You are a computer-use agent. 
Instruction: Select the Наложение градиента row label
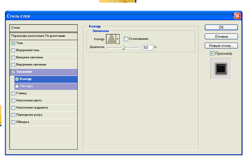(32, 108)
